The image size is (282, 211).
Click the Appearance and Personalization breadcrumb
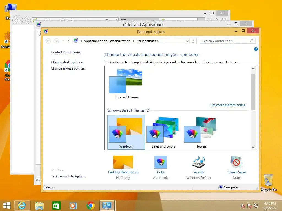pos(107,41)
